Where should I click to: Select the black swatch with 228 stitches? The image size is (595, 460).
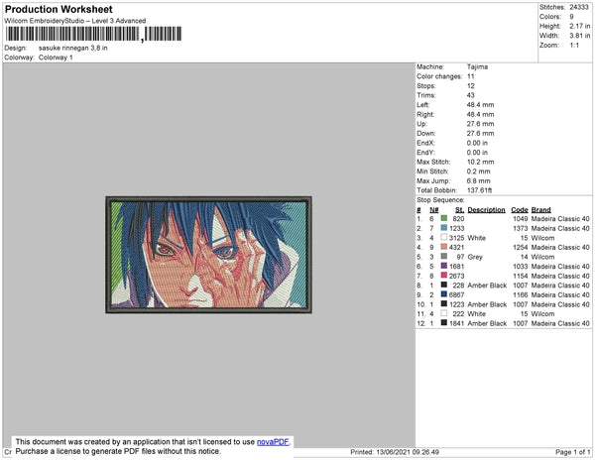point(444,285)
